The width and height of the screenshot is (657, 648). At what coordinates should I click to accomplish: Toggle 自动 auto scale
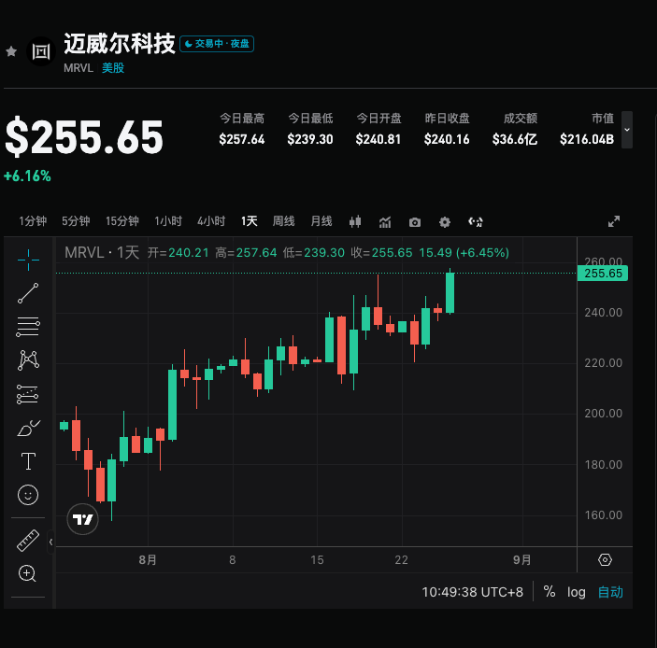[610, 592]
